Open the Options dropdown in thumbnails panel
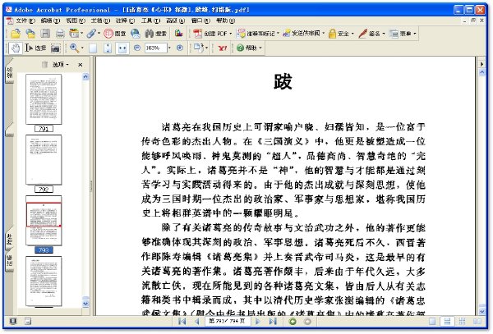 tap(60, 65)
